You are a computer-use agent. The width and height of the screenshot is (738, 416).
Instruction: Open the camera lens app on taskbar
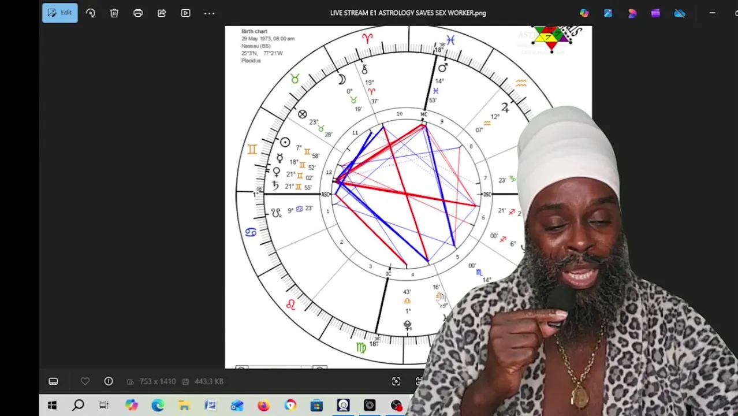tap(370, 406)
